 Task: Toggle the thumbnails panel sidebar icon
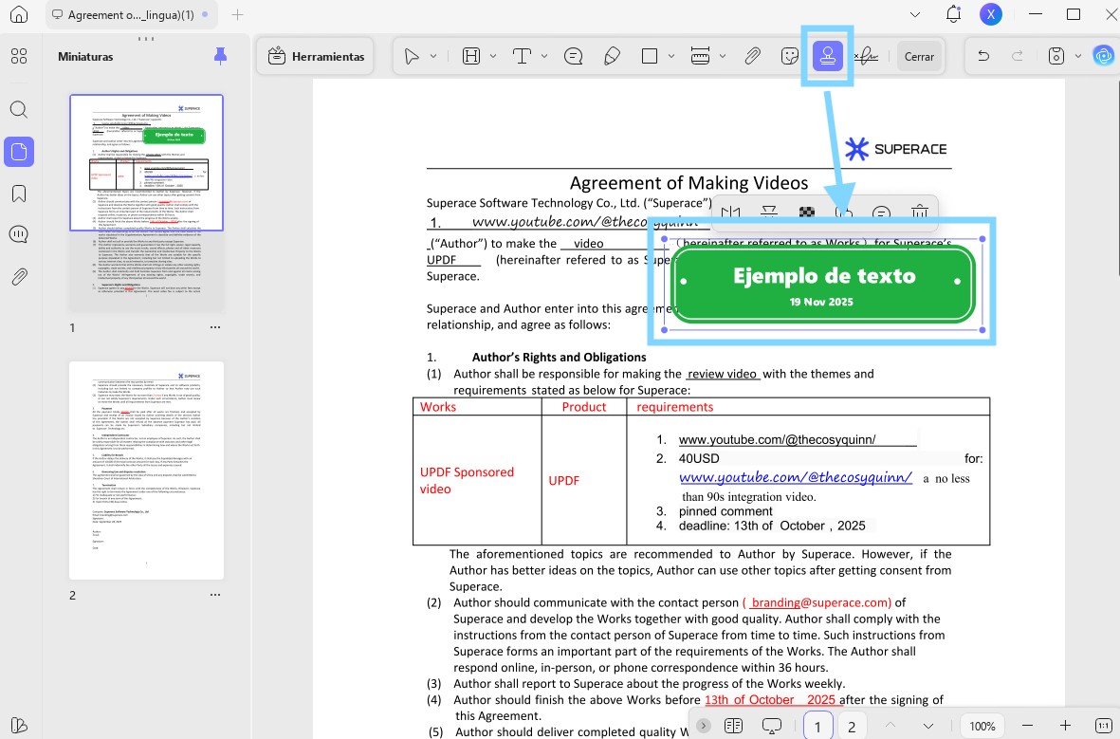click(19, 152)
